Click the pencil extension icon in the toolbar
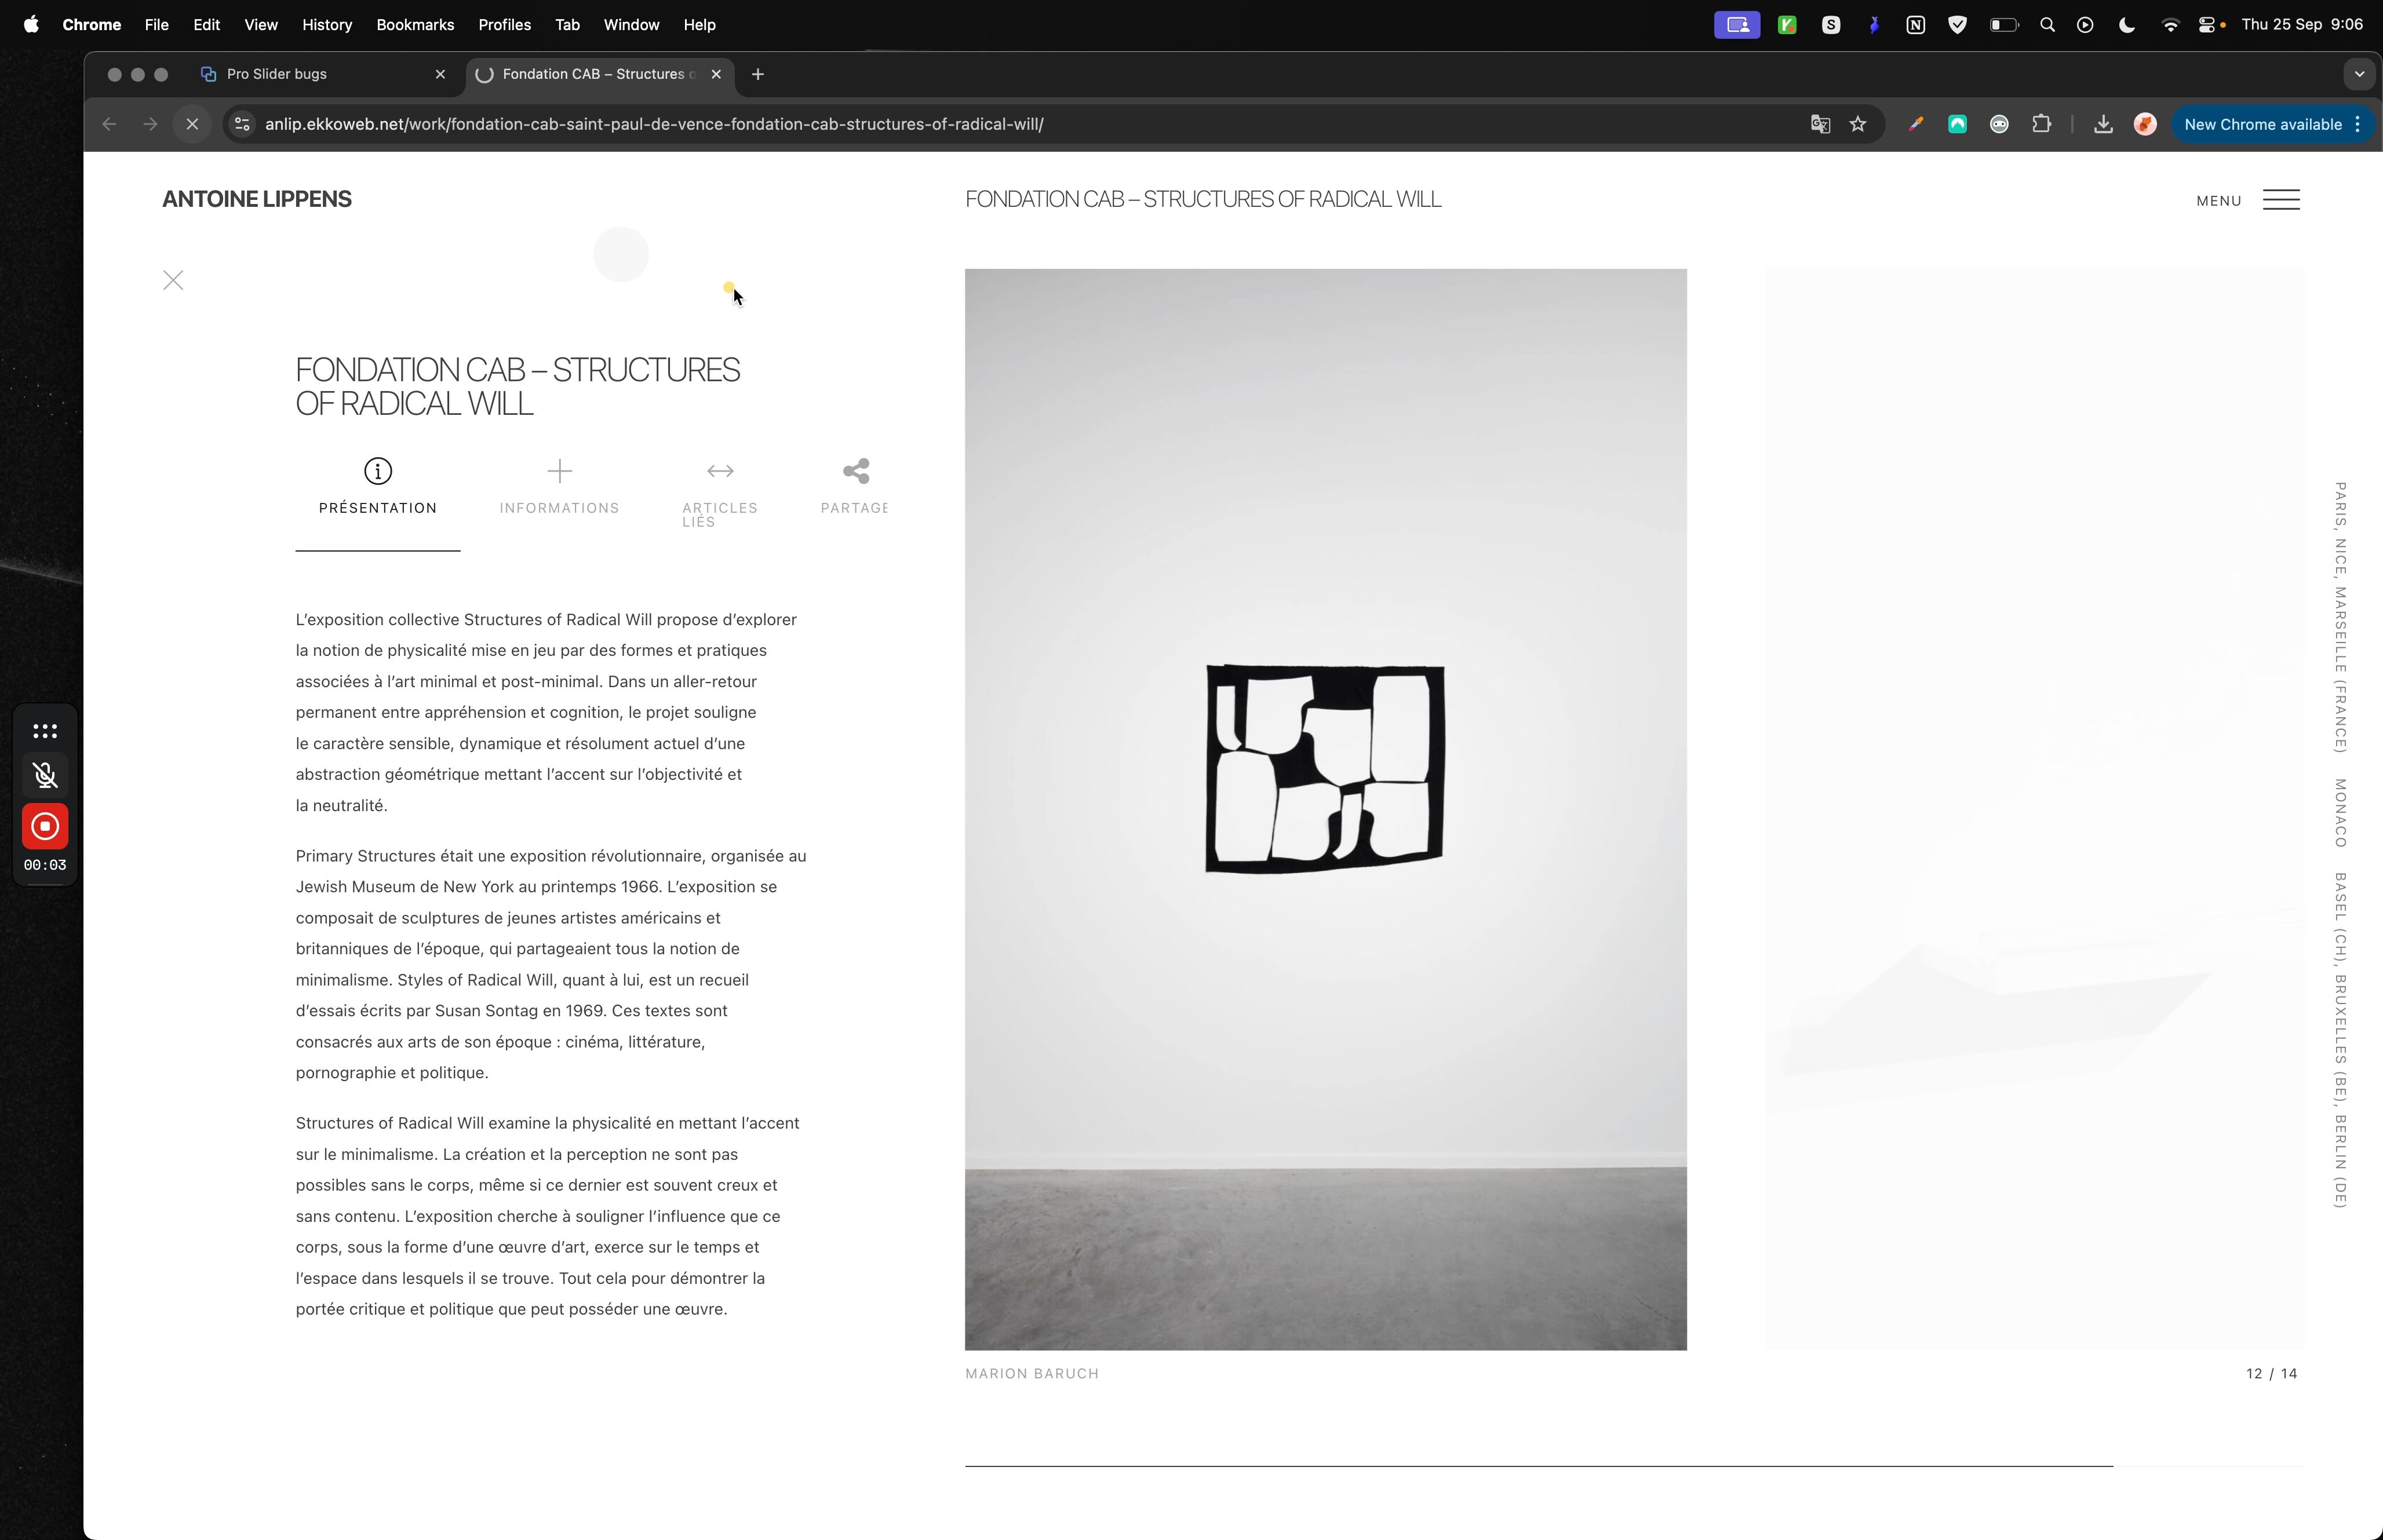The width and height of the screenshot is (2383, 1540). 1915,124
